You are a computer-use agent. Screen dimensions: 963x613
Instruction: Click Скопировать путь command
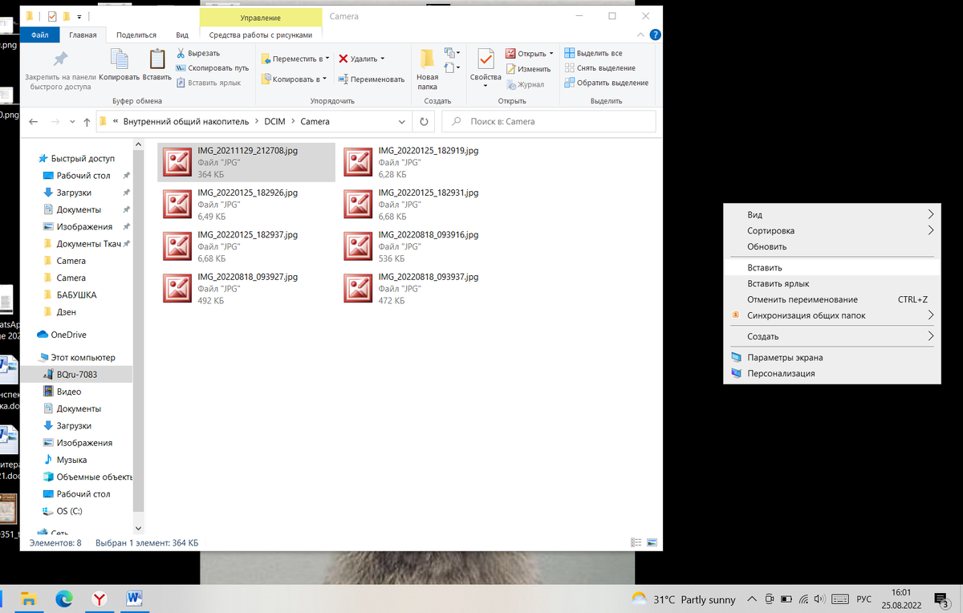[x=212, y=68]
